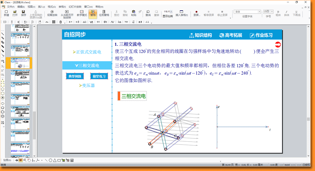Click the red arrow icon on slide
This screenshot has height=171, width=315.
278,45
